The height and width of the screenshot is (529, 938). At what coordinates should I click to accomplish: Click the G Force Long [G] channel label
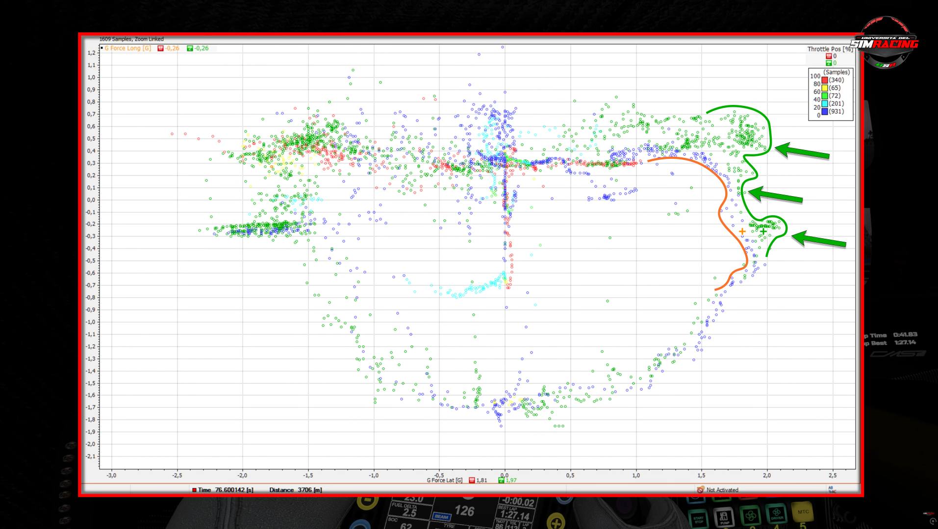(127, 48)
